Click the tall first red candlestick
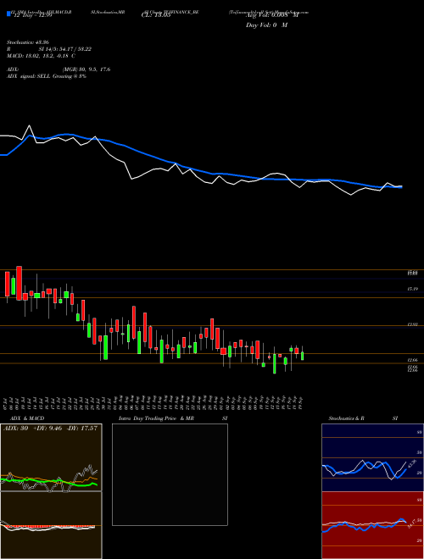This screenshot has width=424, height=559. (x=7, y=284)
